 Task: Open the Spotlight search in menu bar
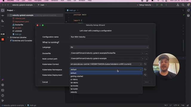163,1
